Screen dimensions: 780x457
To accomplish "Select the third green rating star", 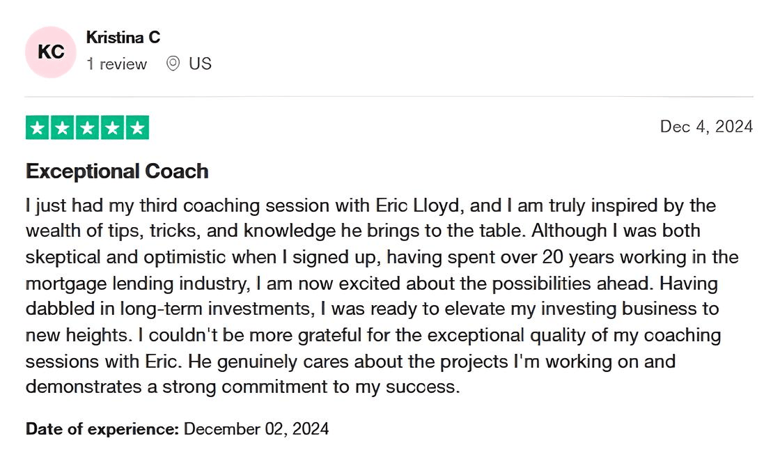I will (88, 128).
